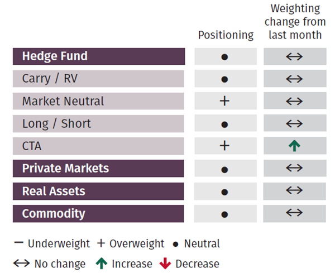Screen dimensions: 335x273
Task: Click the neutral dot for Real Assets
Action: (x=225, y=191)
